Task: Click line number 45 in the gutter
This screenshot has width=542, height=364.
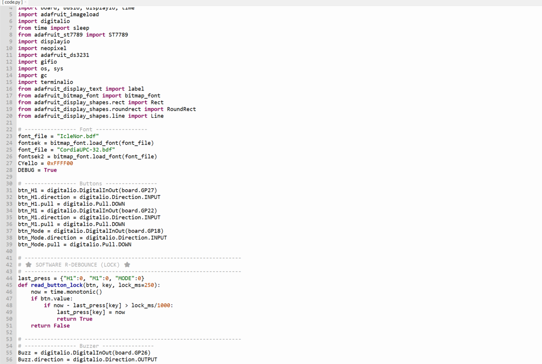Action: click(9, 285)
